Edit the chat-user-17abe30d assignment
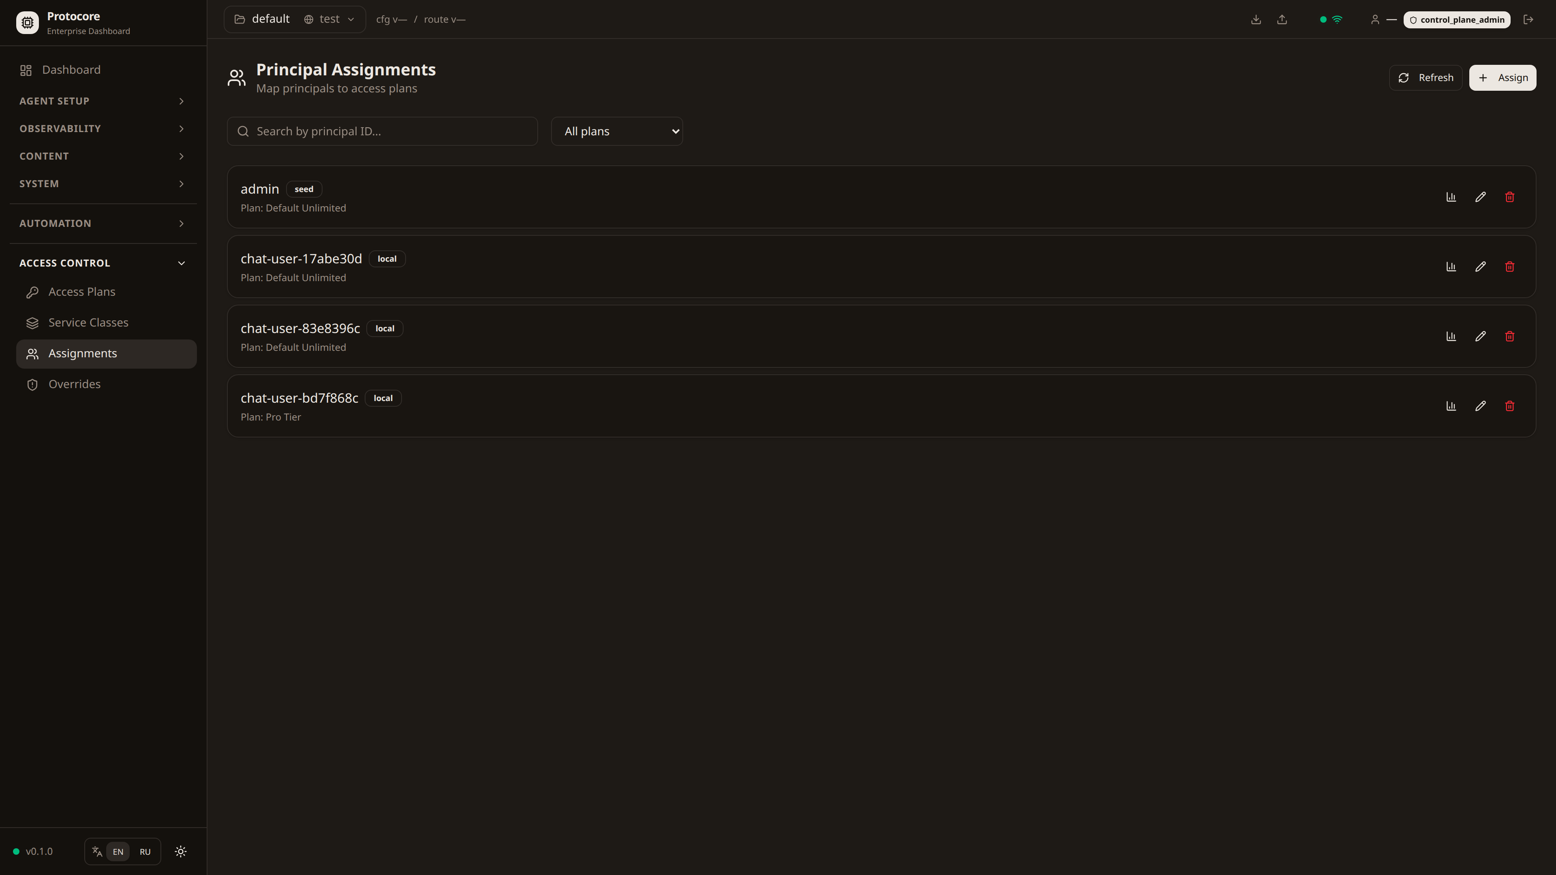1556x875 pixels. (1480, 266)
